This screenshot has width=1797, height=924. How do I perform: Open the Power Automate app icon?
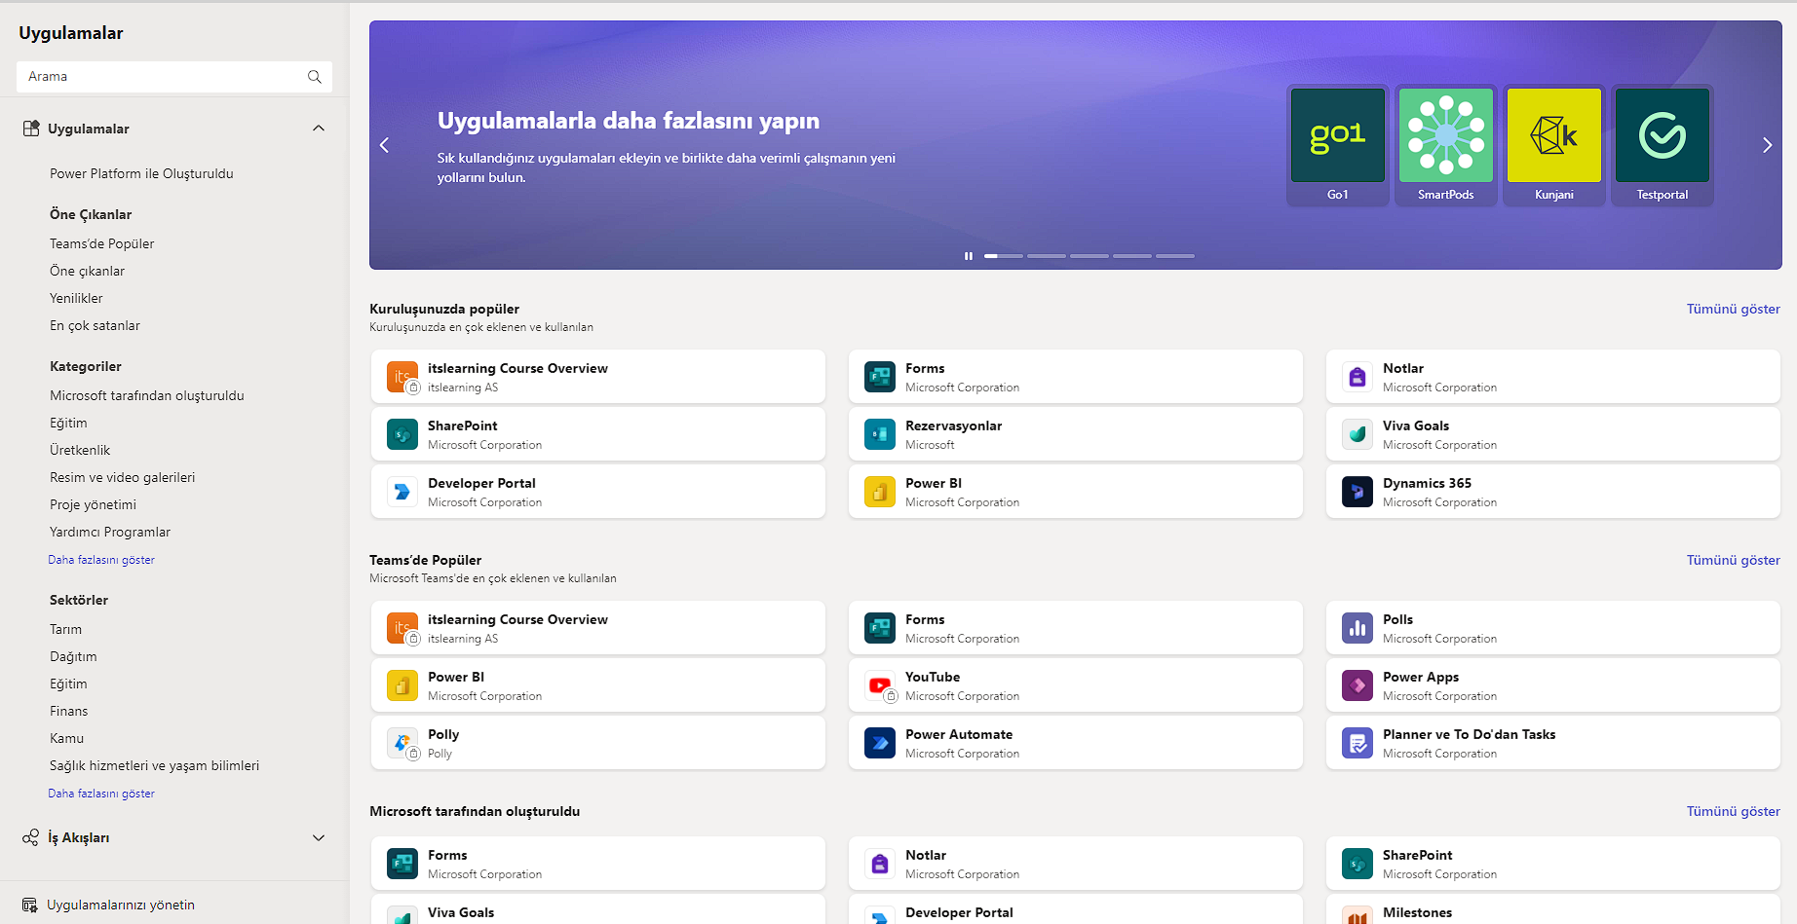880,743
